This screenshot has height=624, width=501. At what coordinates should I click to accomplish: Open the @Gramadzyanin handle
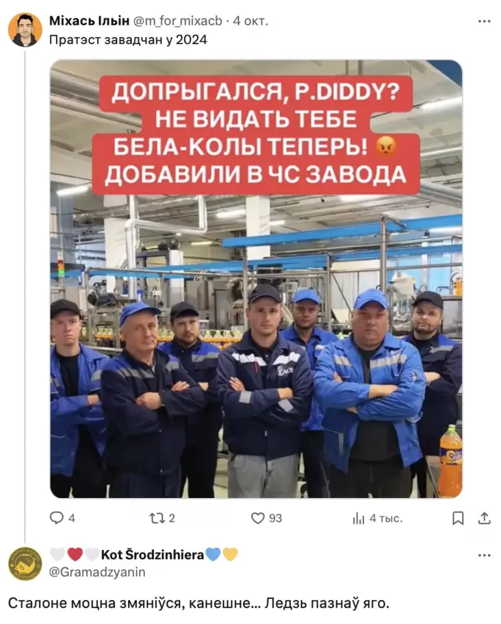(x=97, y=572)
